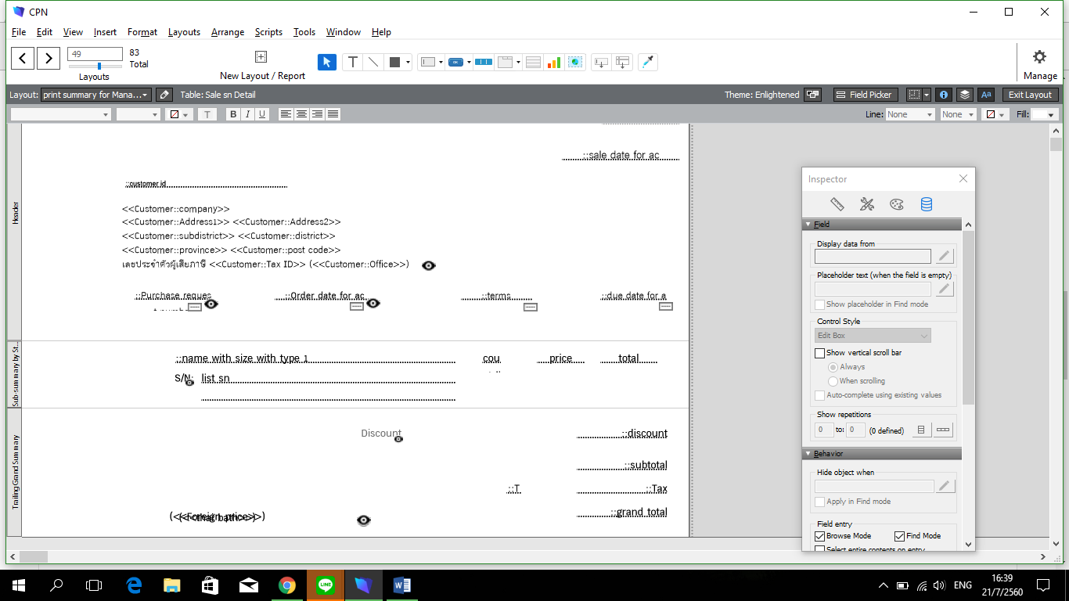
Task: Select the Rectangle shape tool
Action: (x=395, y=62)
